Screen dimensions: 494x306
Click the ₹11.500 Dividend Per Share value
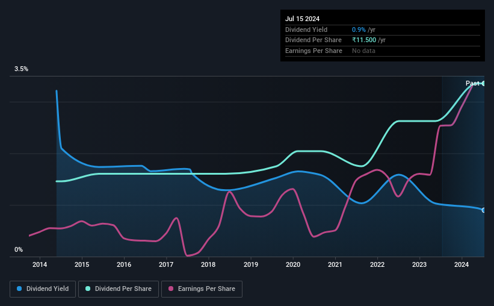[x=364, y=40]
